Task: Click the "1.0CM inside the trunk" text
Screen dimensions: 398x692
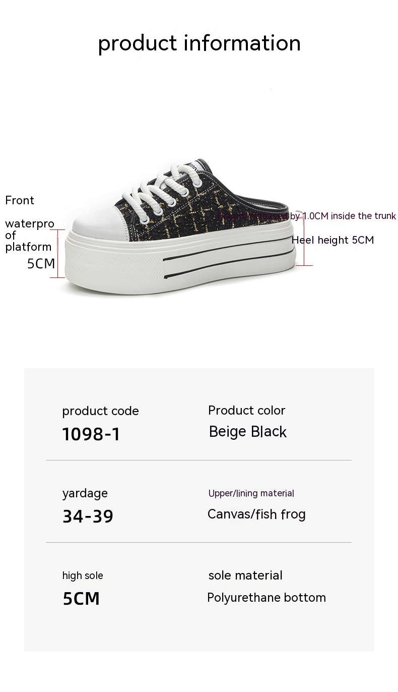Action: (x=349, y=216)
